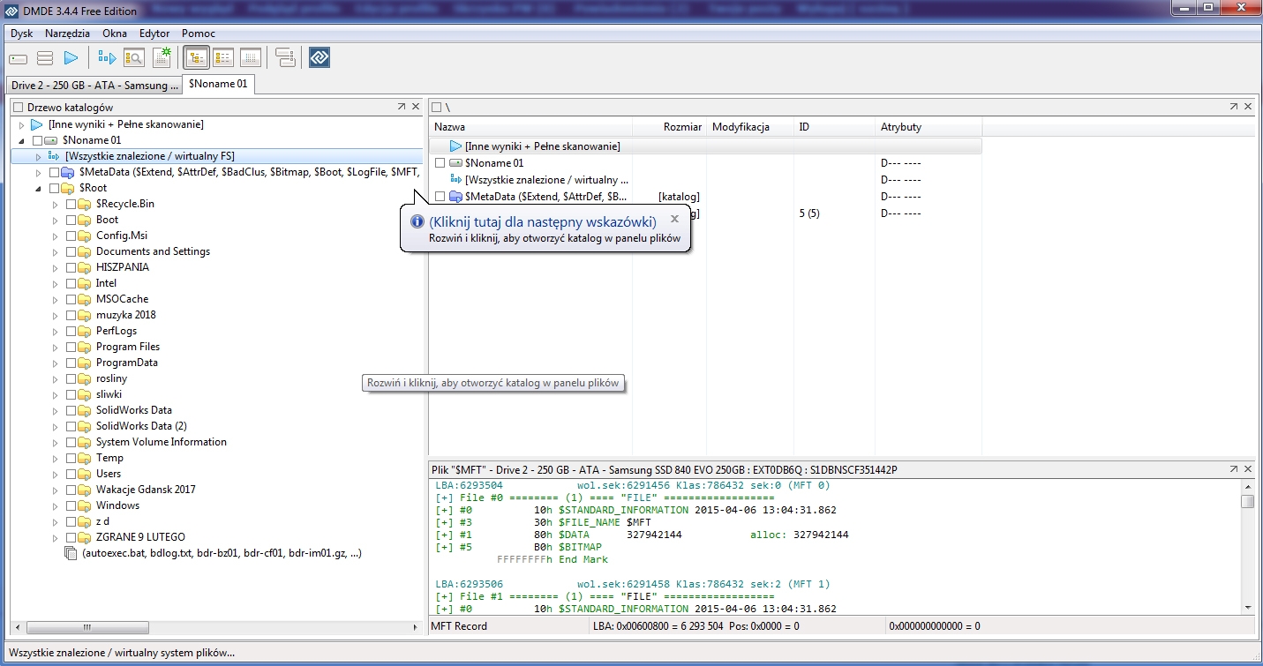This screenshot has width=1263, height=666.
Task: Sort by the Nazwa column header
Action: pos(530,127)
